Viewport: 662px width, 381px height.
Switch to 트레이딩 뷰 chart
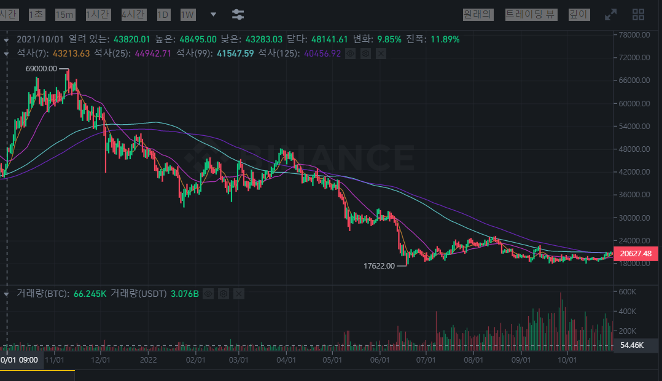point(531,14)
